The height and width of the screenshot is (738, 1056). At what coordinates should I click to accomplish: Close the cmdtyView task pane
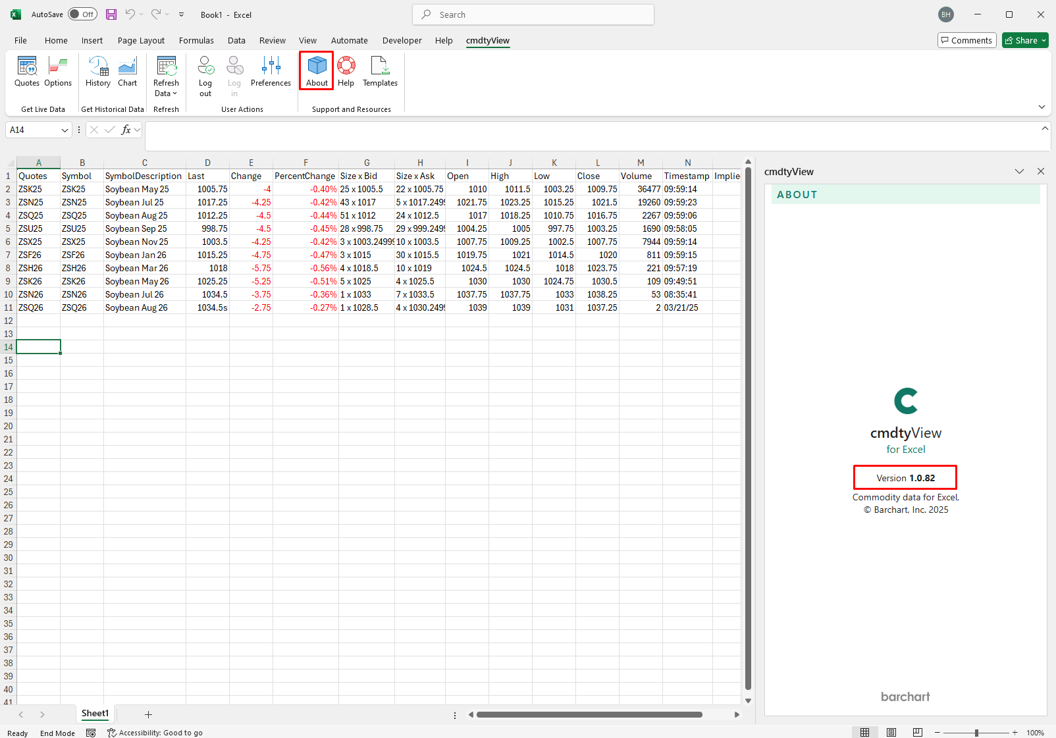pyautogui.click(x=1041, y=171)
